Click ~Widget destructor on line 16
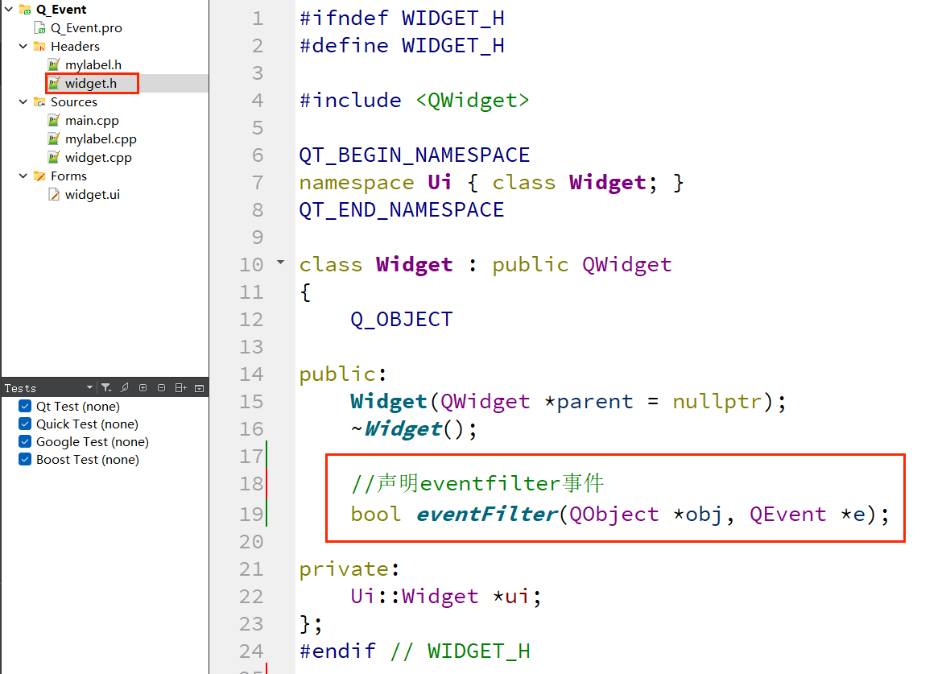The width and height of the screenshot is (942, 674). 396,429
